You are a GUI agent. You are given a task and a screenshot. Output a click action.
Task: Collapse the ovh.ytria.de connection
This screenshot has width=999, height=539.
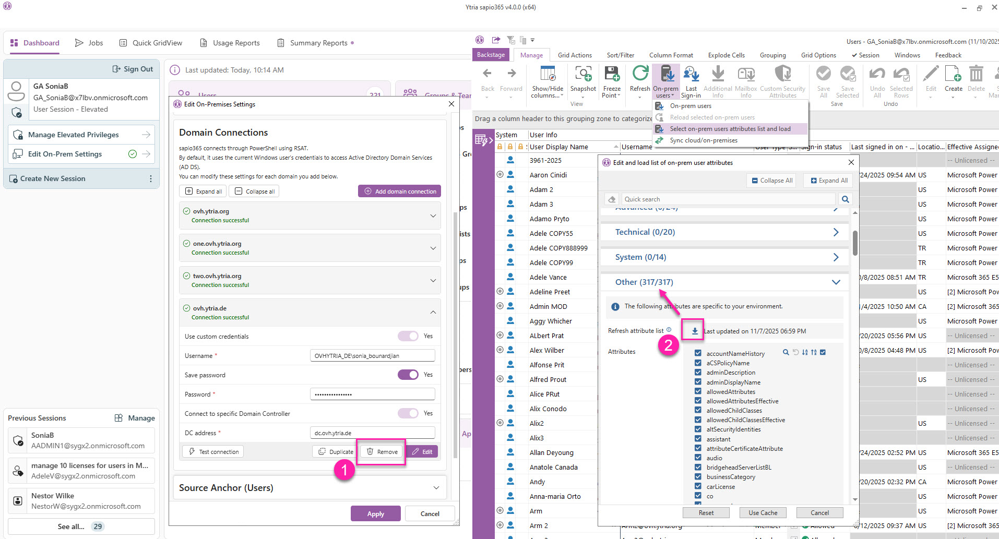tap(433, 313)
